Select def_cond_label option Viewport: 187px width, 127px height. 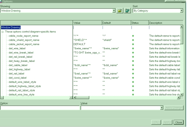[18, 78]
